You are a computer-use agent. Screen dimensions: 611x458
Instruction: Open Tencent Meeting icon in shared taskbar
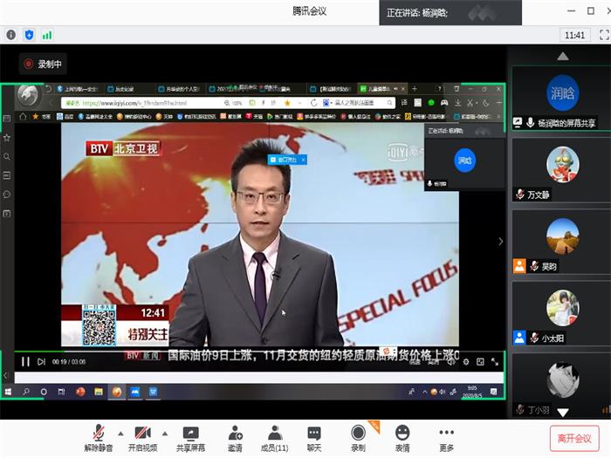pos(135,392)
